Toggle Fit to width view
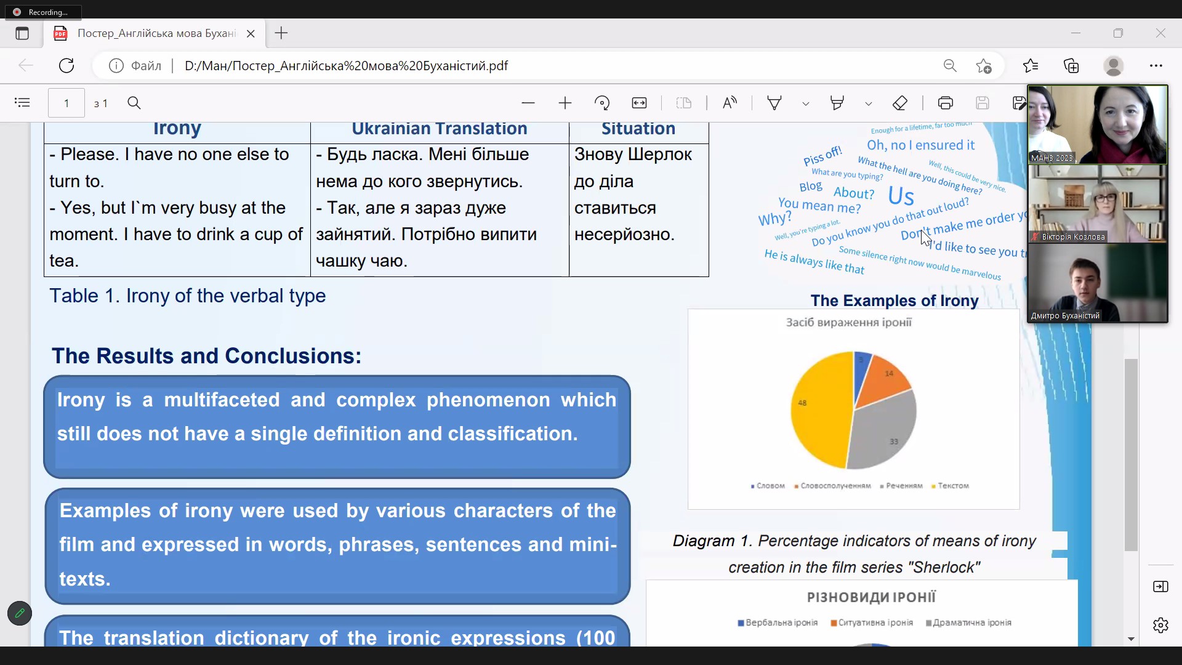1182x665 pixels. (x=640, y=103)
